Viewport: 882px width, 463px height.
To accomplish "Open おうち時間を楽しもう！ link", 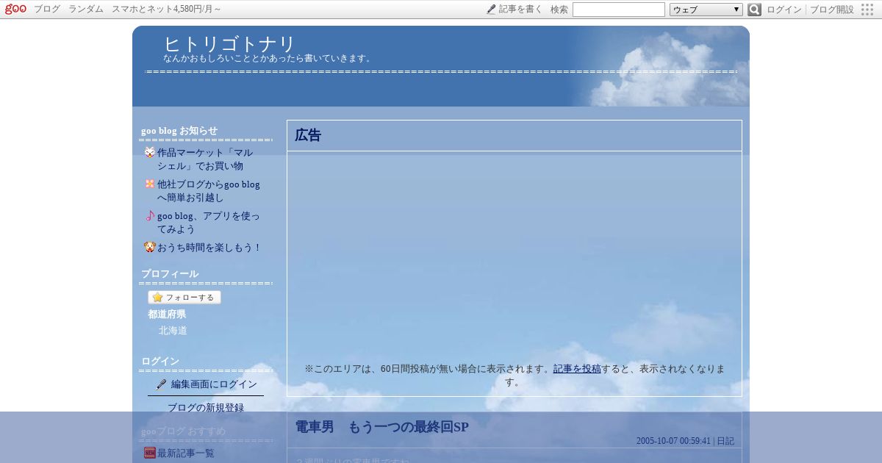I will coord(209,248).
